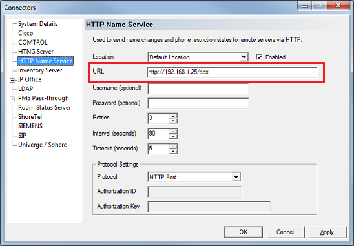The width and height of the screenshot is (354, 246).
Task: Select the IP Office node
Action: tap(30, 79)
